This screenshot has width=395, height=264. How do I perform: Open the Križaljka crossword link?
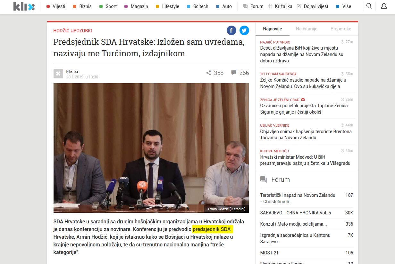coord(280,6)
